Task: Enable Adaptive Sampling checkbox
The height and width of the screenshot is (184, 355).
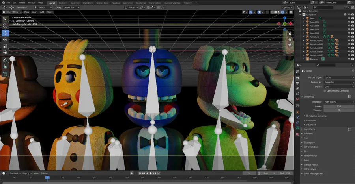Action: pos(307,116)
